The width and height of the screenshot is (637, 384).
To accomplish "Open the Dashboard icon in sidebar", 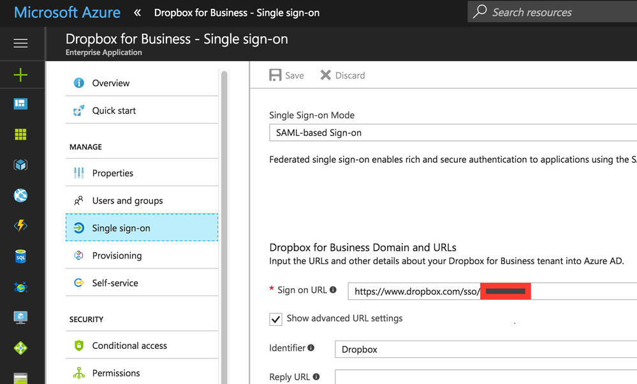I will [x=20, y=104].
